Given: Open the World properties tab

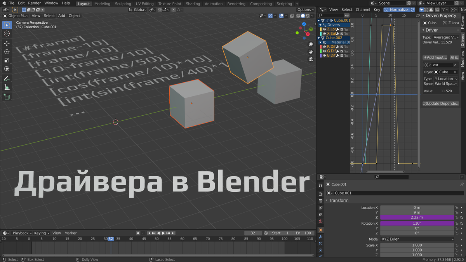Looking at the screenshot, I should 321,221.
